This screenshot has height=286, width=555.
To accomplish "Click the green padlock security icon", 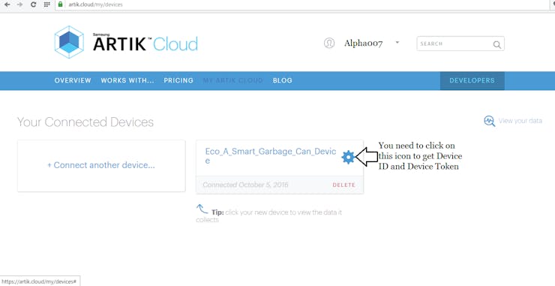I will tap(60, 5).
